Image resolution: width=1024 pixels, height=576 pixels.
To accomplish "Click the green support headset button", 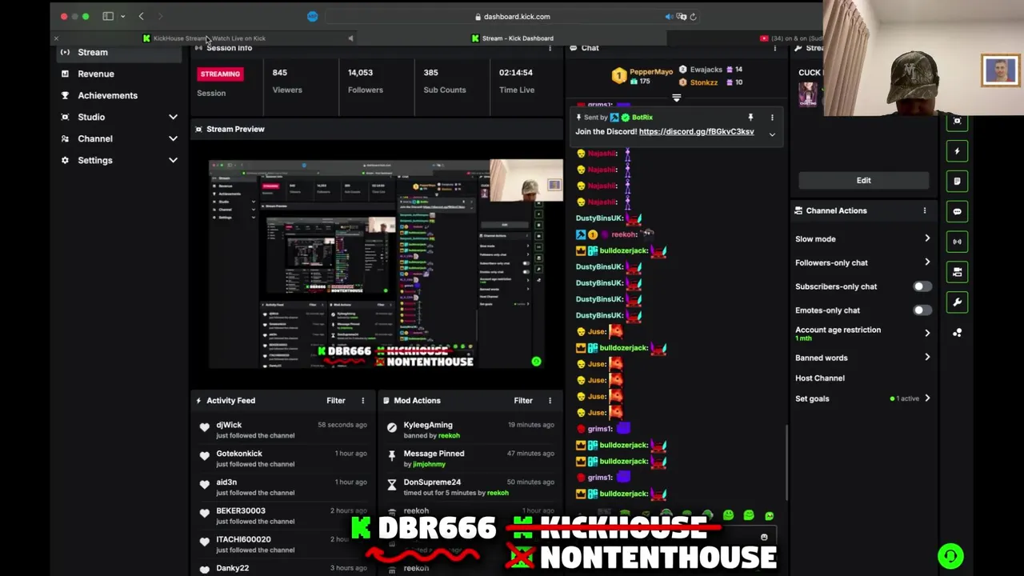I will pos(950,556).
